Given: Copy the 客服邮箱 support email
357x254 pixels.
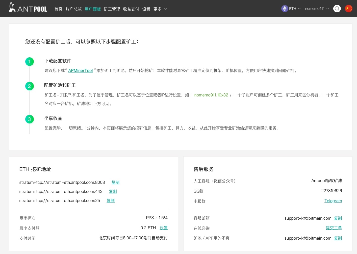Looking at the screenshot, I should click(338, 218).
